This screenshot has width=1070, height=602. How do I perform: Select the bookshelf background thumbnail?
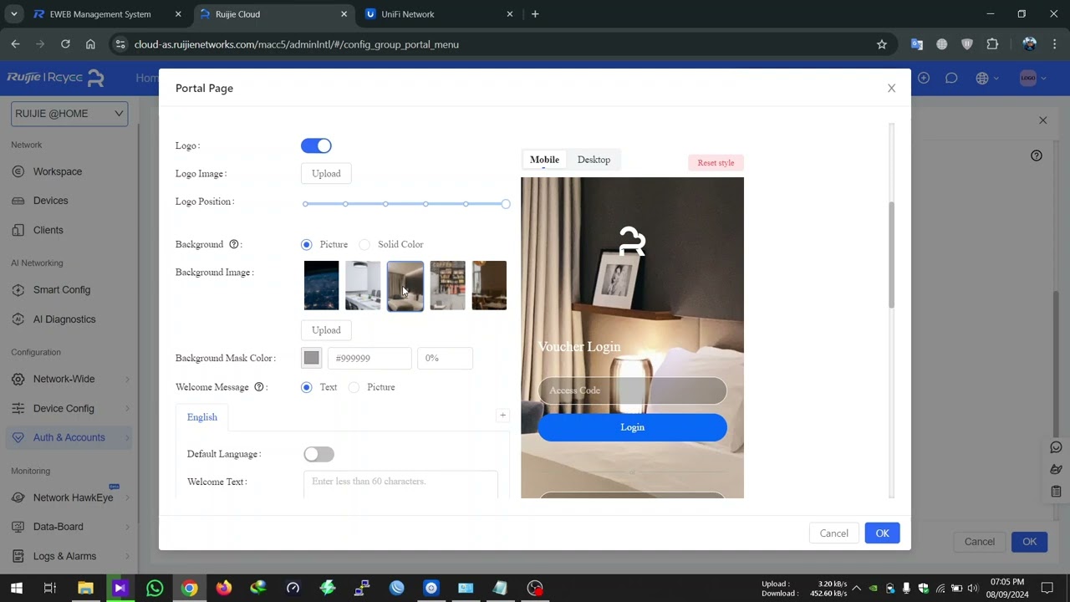447,285
